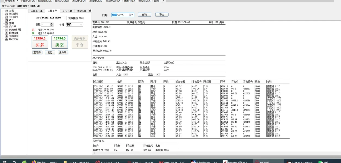The image size is (341, 163).
Task: Open F4 持仓 positions item
Action: 11,20
